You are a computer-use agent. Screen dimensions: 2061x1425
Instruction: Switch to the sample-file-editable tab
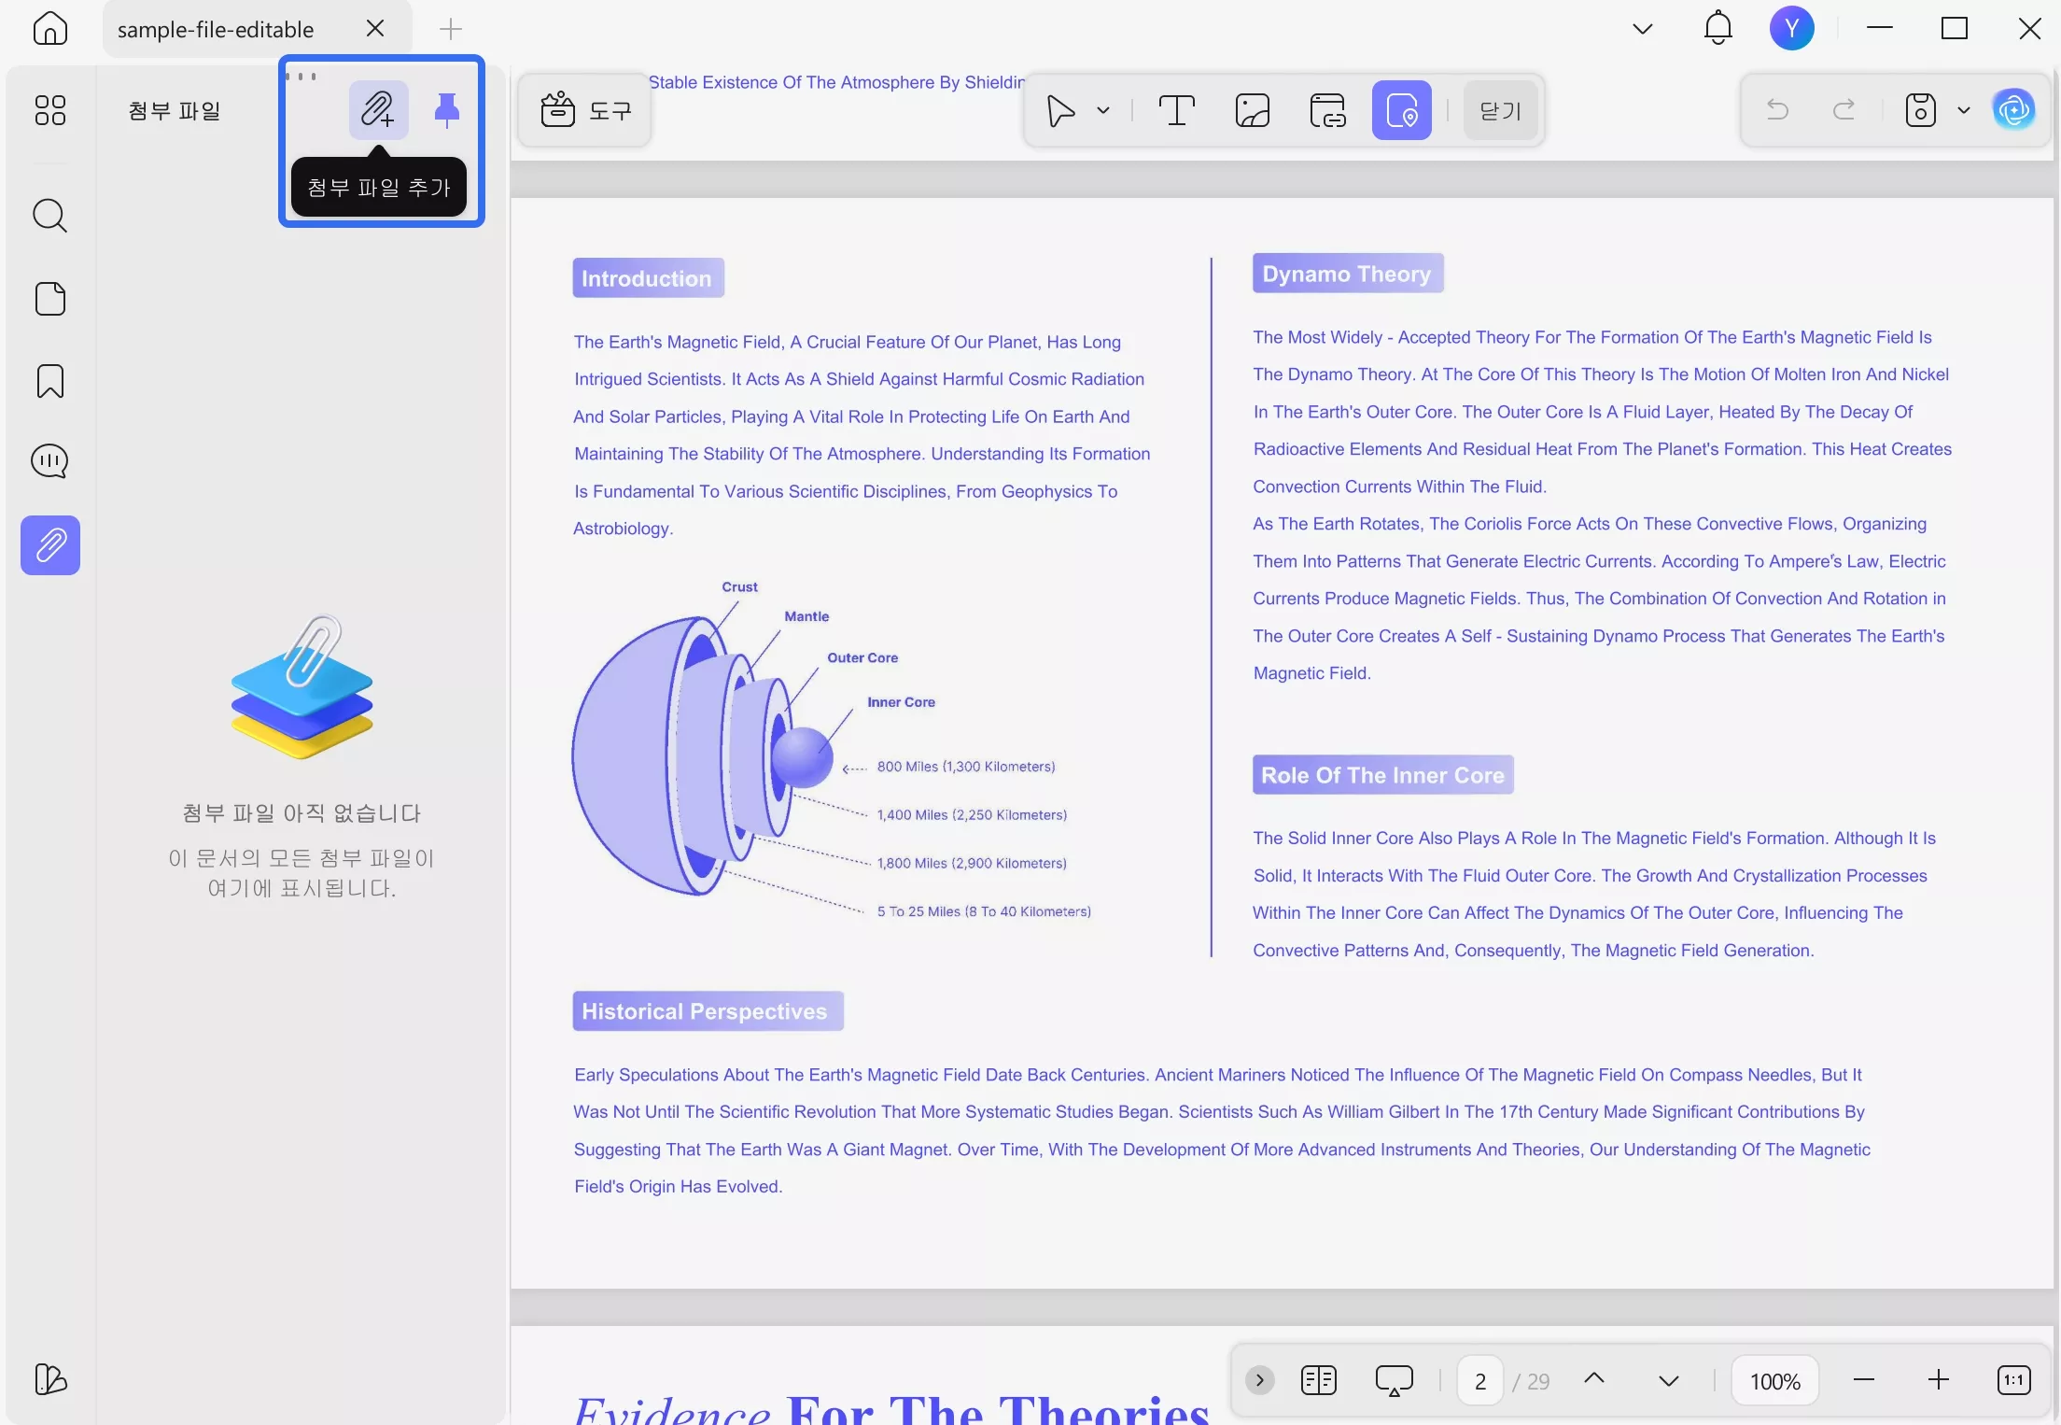(x=216, y=29)
